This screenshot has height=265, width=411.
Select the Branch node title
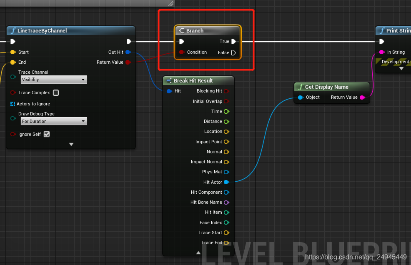click(x=195, y=31)
